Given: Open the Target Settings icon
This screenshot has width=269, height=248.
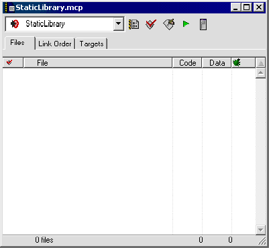Looking at the screenshot, I should pyautogui.click(x=133, y=24).
